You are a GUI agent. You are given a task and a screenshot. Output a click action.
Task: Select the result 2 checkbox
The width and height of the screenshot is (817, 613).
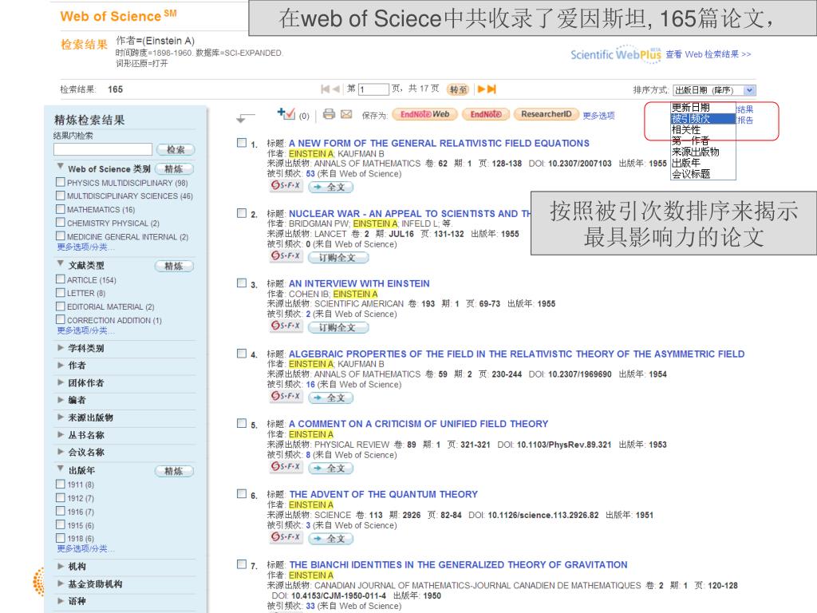(x=242, y=212)
